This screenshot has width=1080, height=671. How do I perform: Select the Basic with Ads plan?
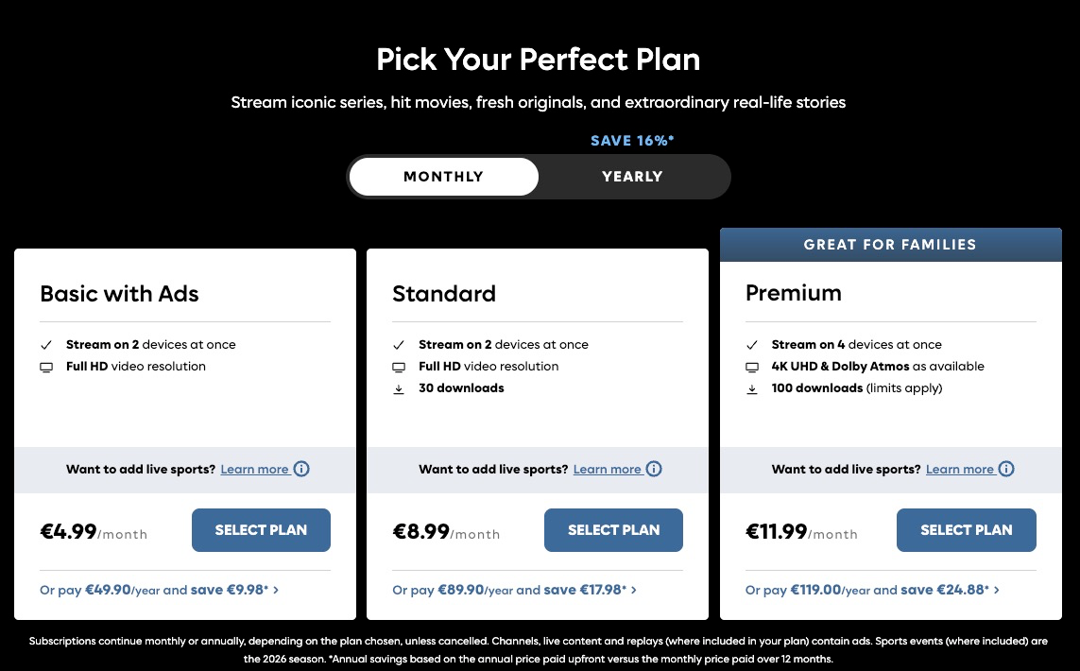(x=261, y=530)
